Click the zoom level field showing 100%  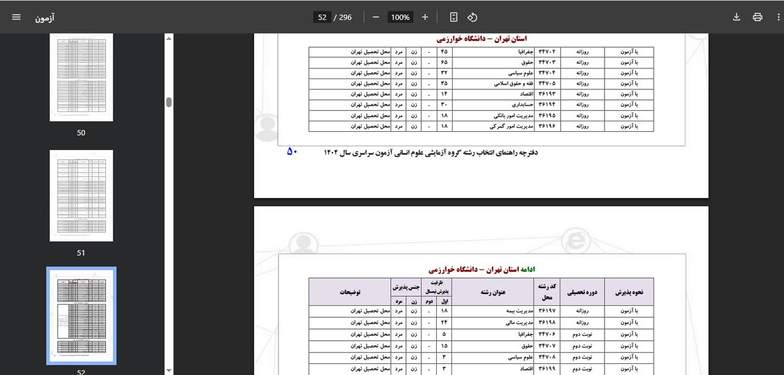pos(400,17)
